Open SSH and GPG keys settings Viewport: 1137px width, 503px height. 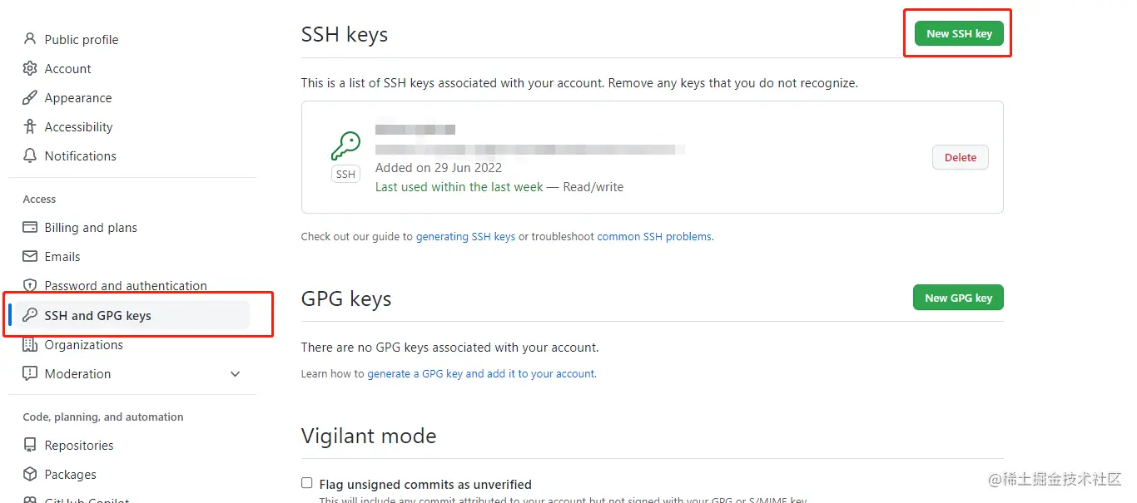pos(97,315)
